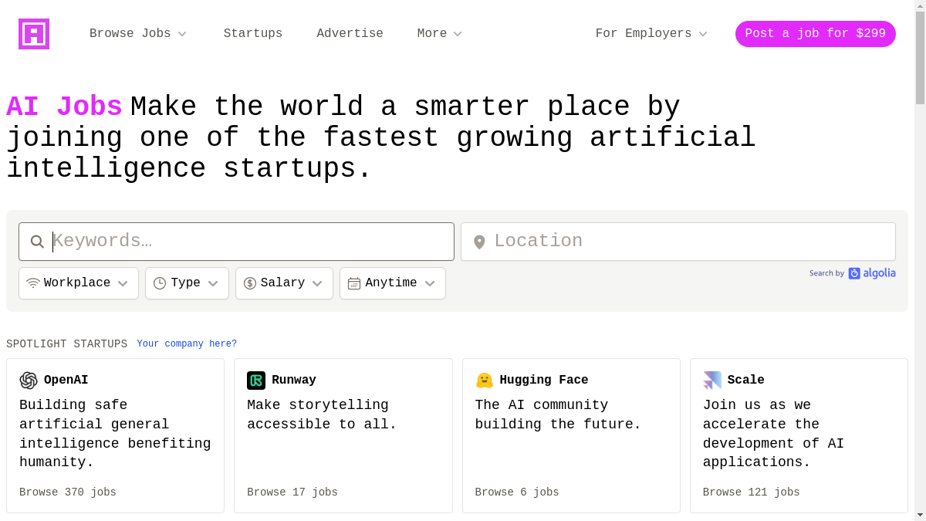Open the Browse Jobs menu
Screen dimensions: 926x521
click(x=138, y=34)
